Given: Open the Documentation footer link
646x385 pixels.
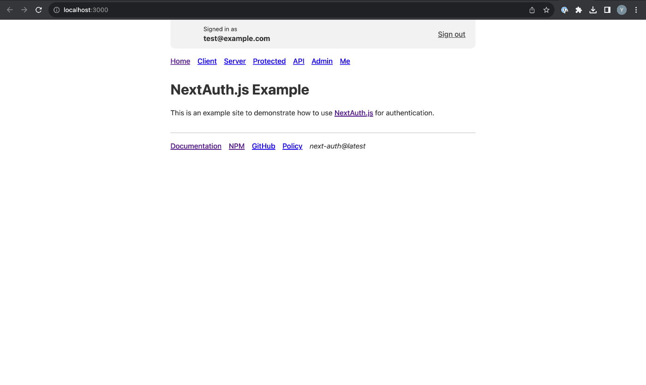Looking at the screenshot, I should click(x=196, y=146).
